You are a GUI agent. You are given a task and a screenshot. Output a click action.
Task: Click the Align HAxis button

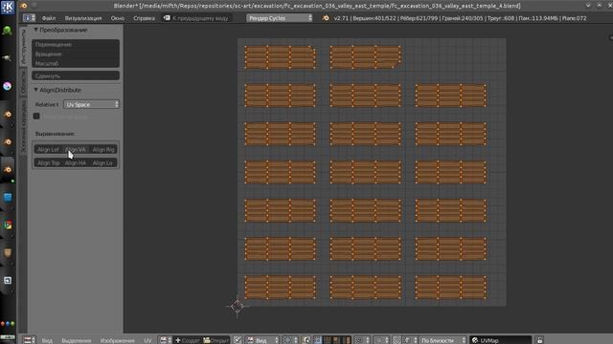pyautogui.click(x=76, y=163)
